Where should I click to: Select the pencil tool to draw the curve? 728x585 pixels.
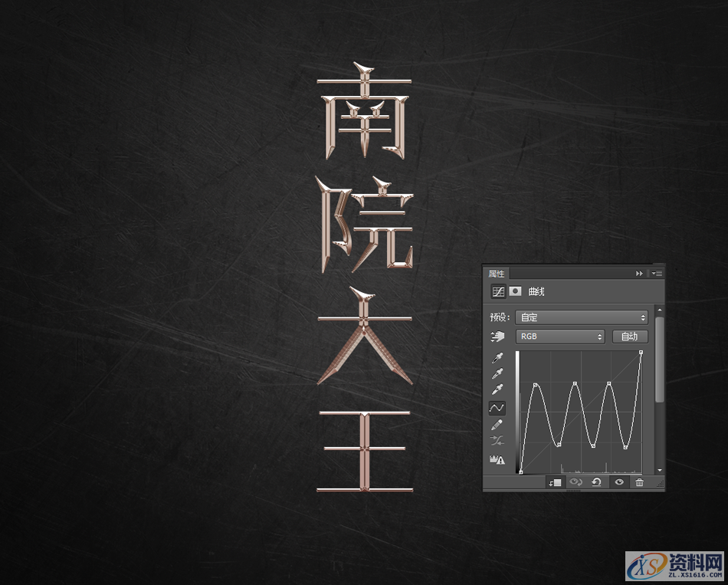[497, 423]
